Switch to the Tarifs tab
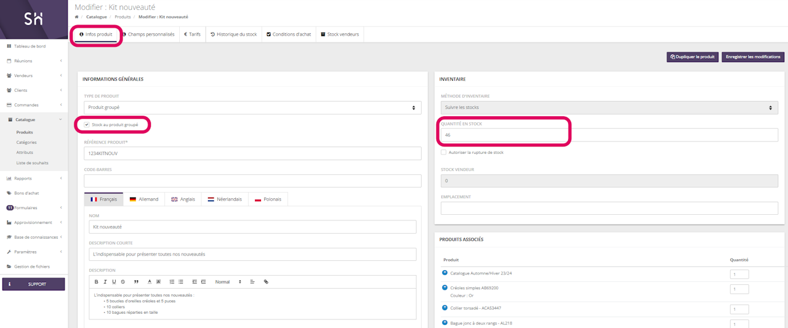 click(192, 34)
